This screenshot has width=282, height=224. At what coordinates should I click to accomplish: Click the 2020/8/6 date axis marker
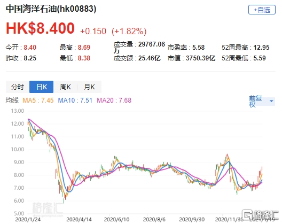(x=154, y=220)
